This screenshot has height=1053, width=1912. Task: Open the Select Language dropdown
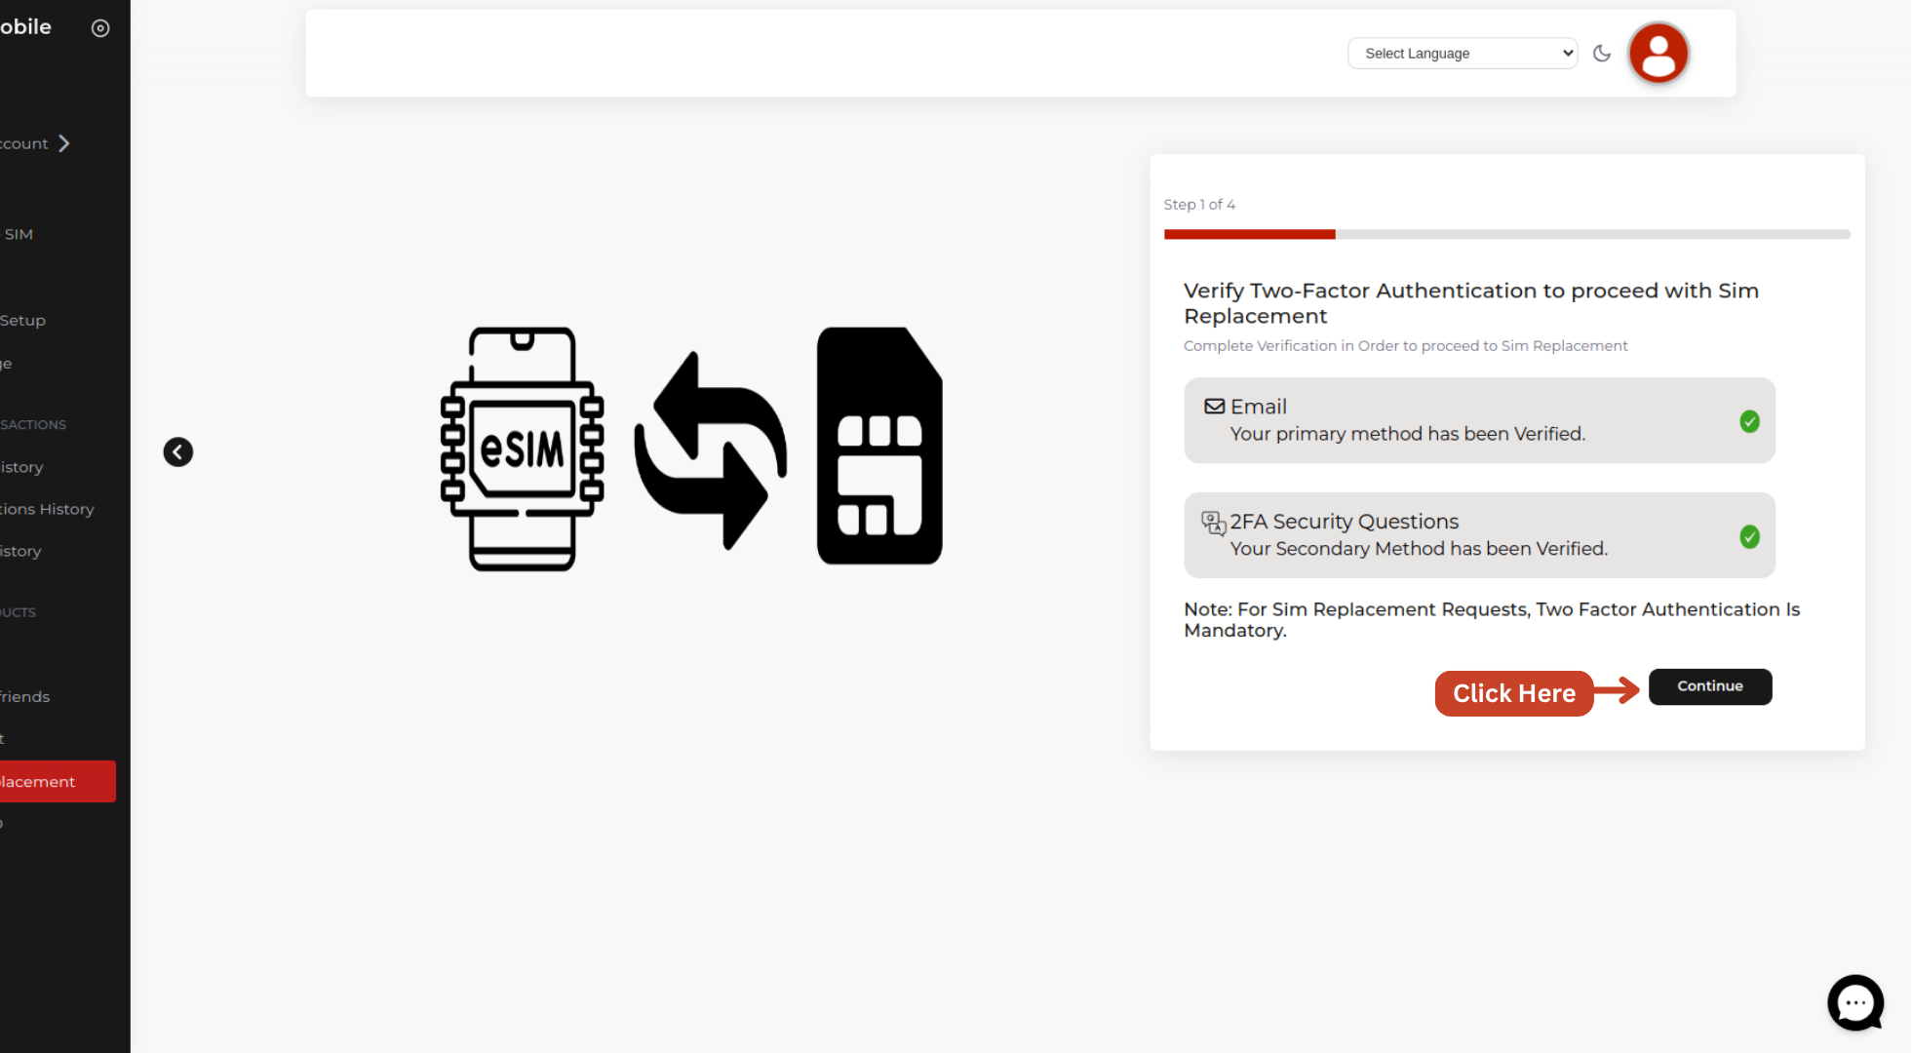(x=1462, y=54)
